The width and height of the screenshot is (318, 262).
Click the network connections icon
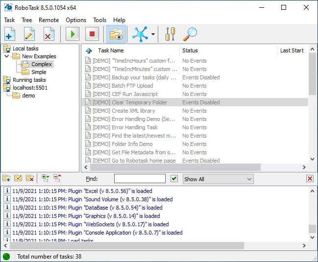click(x=140, y=34)
